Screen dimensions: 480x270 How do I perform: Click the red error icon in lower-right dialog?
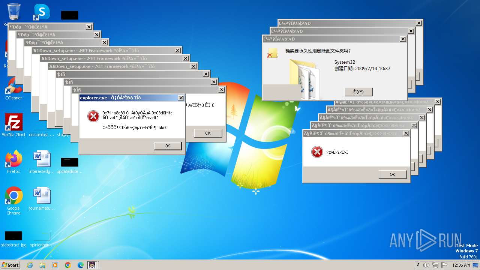coord(317,152)
